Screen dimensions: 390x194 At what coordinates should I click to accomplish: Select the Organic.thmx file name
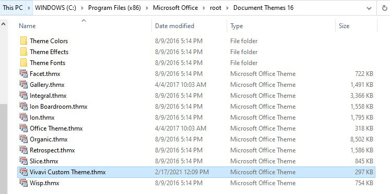[49, 139]
